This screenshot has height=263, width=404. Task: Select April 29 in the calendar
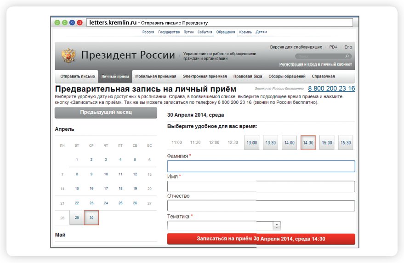[77, 218]
